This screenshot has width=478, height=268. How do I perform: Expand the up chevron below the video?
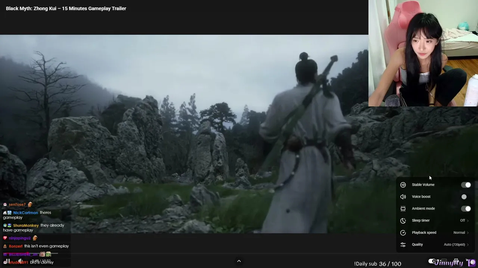239,261
